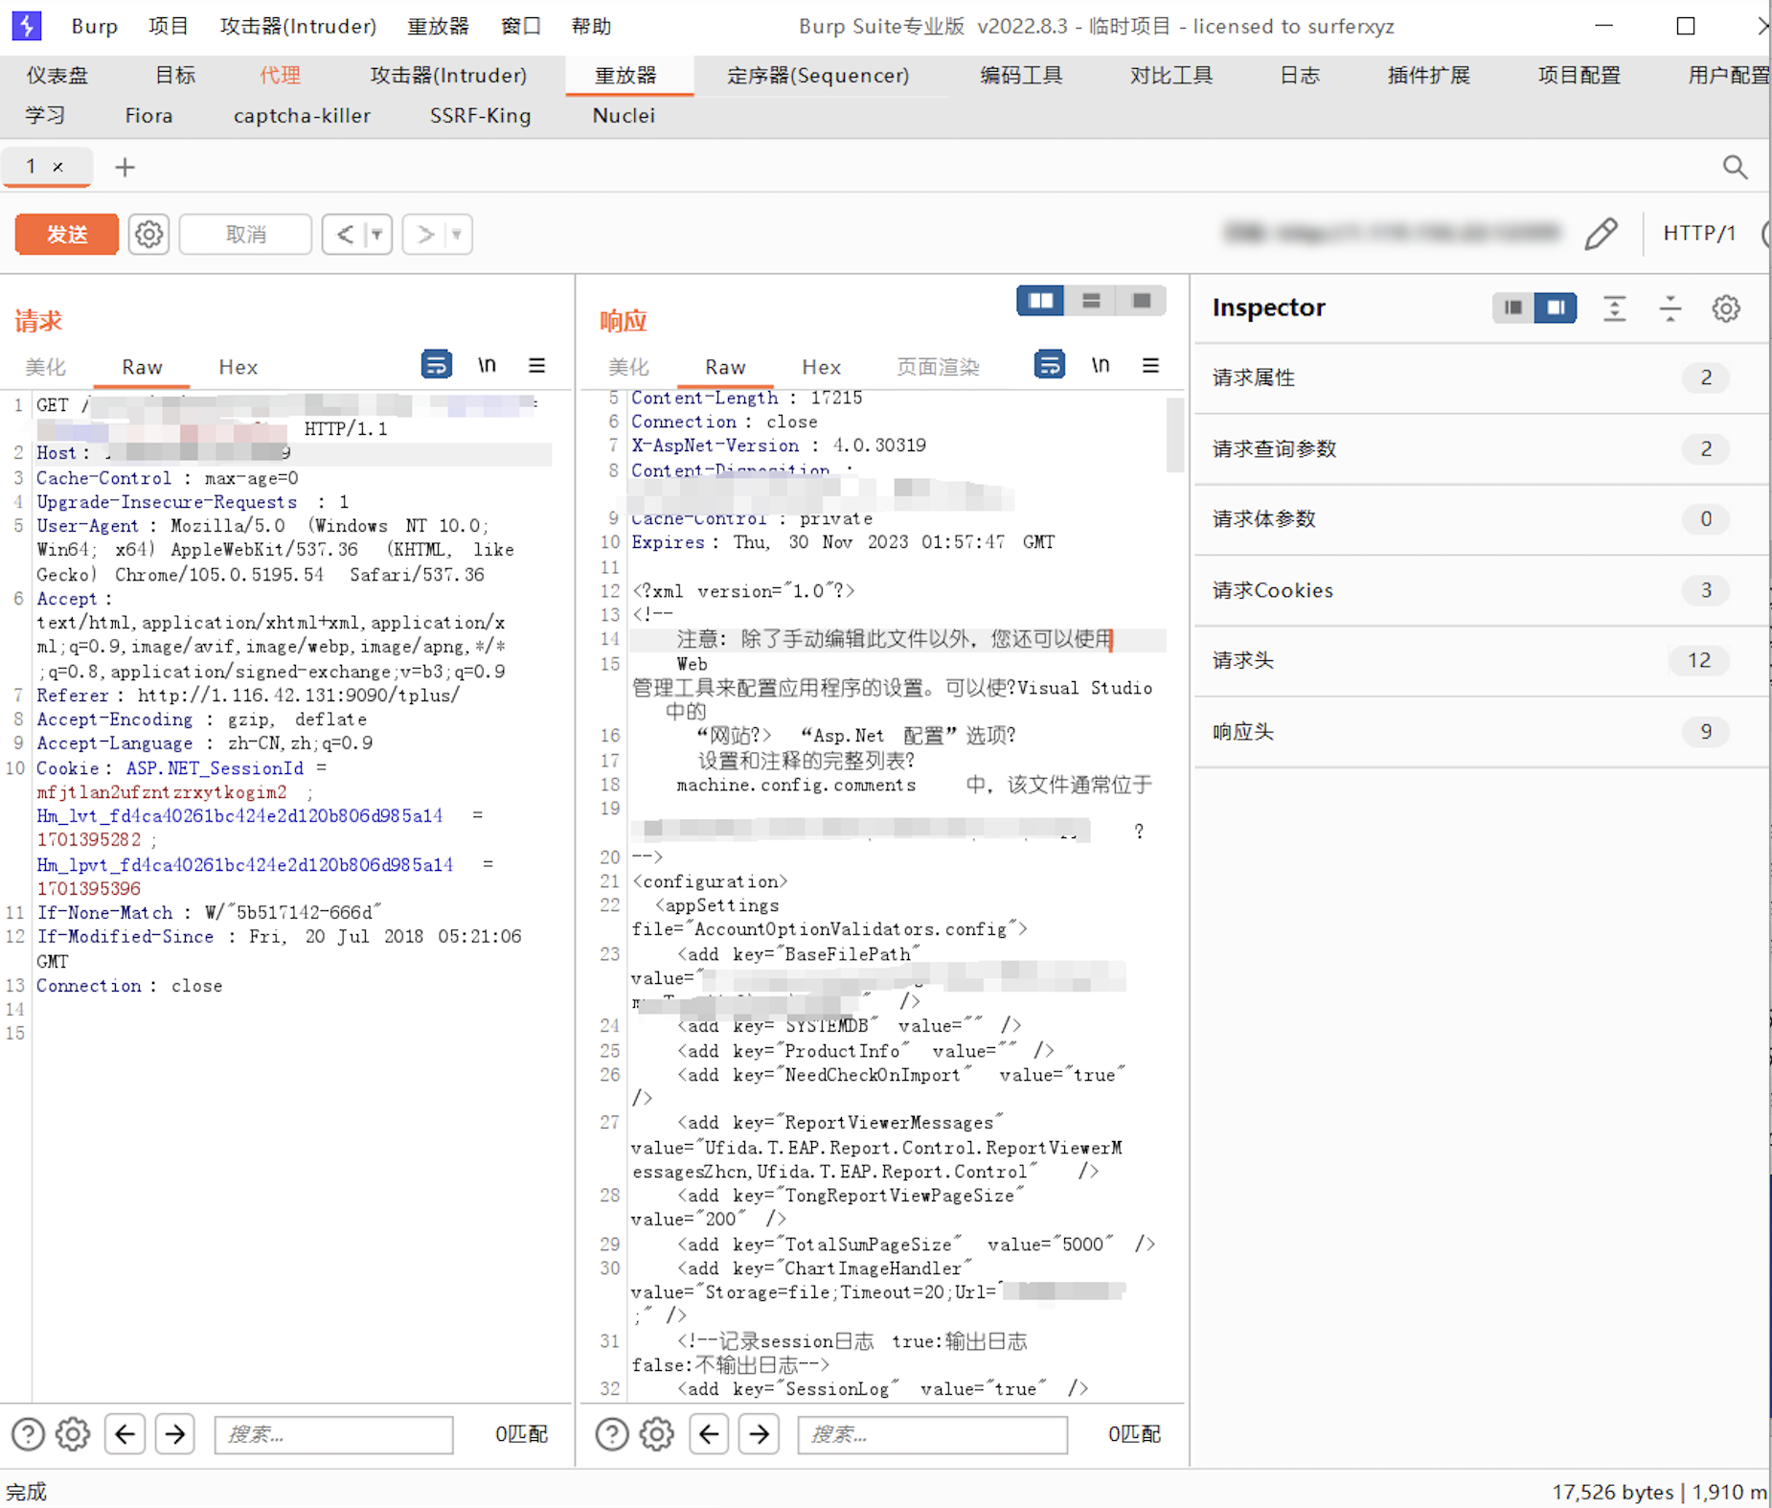
Task: Expand all Inspector sections icon
Action: point(1615,308)
